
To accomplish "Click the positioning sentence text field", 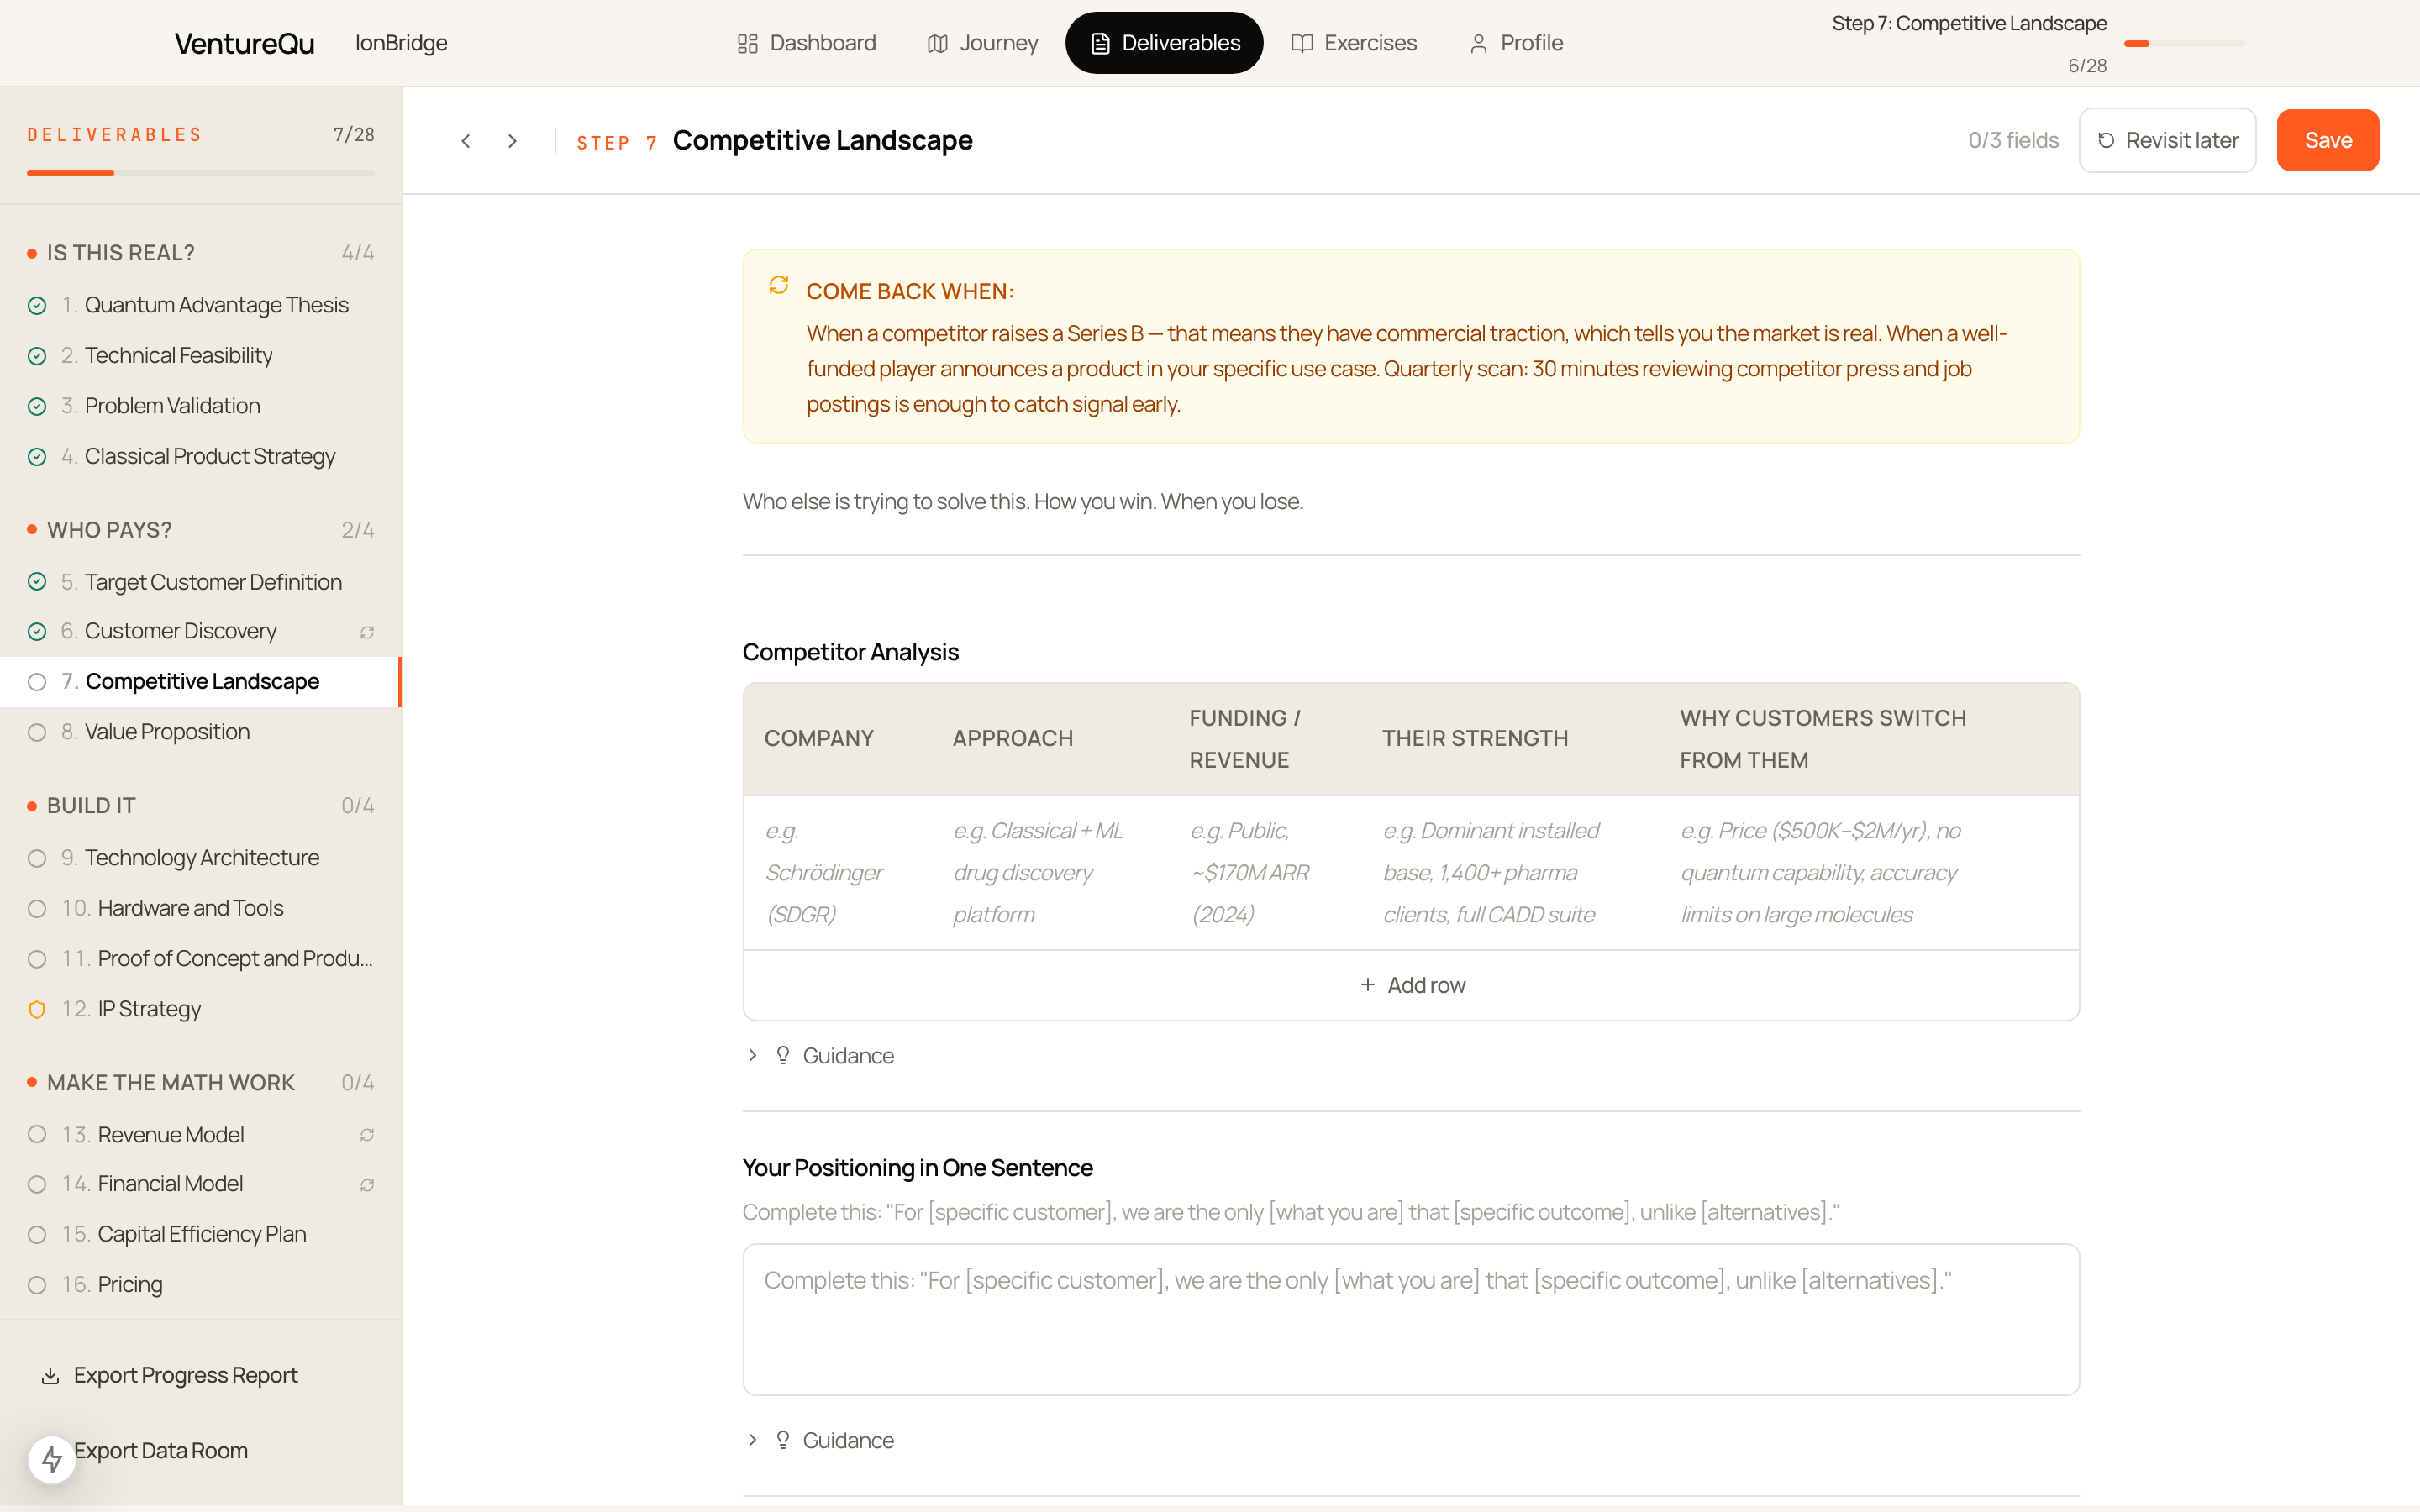I will pos(1410,1320).
